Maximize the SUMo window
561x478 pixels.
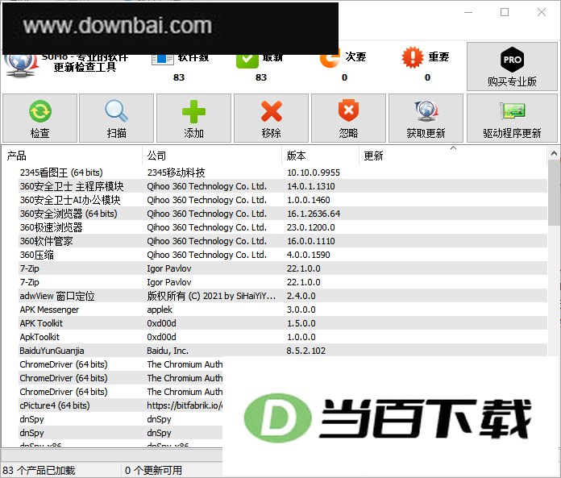point(505,13)
